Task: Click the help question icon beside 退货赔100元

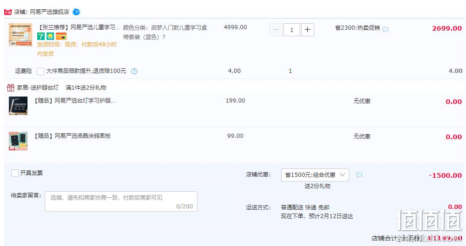Action: click(135, 71)
